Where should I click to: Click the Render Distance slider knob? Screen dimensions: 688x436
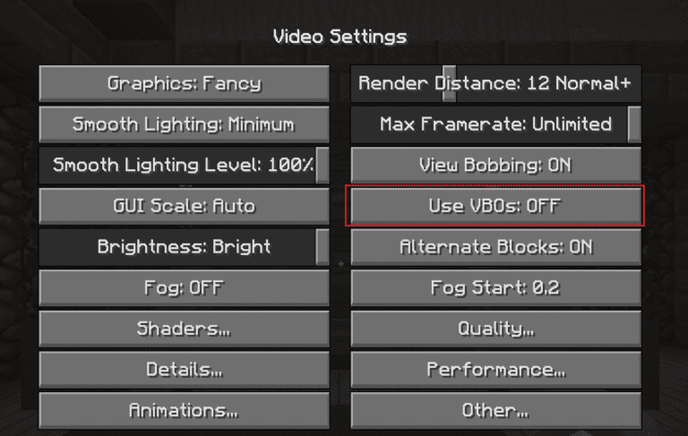pyautogui.click(x=449, y=83)
